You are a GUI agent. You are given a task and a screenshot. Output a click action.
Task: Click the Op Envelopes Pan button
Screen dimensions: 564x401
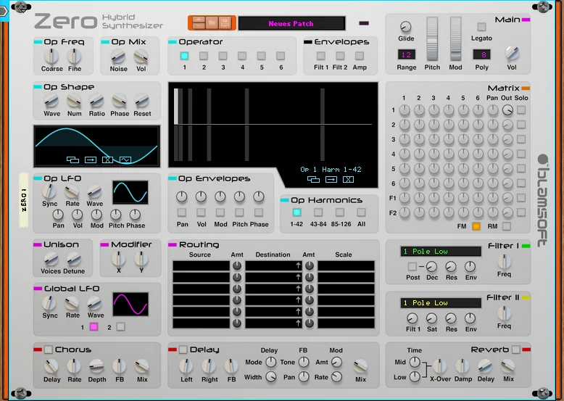(x=182, y=212)
